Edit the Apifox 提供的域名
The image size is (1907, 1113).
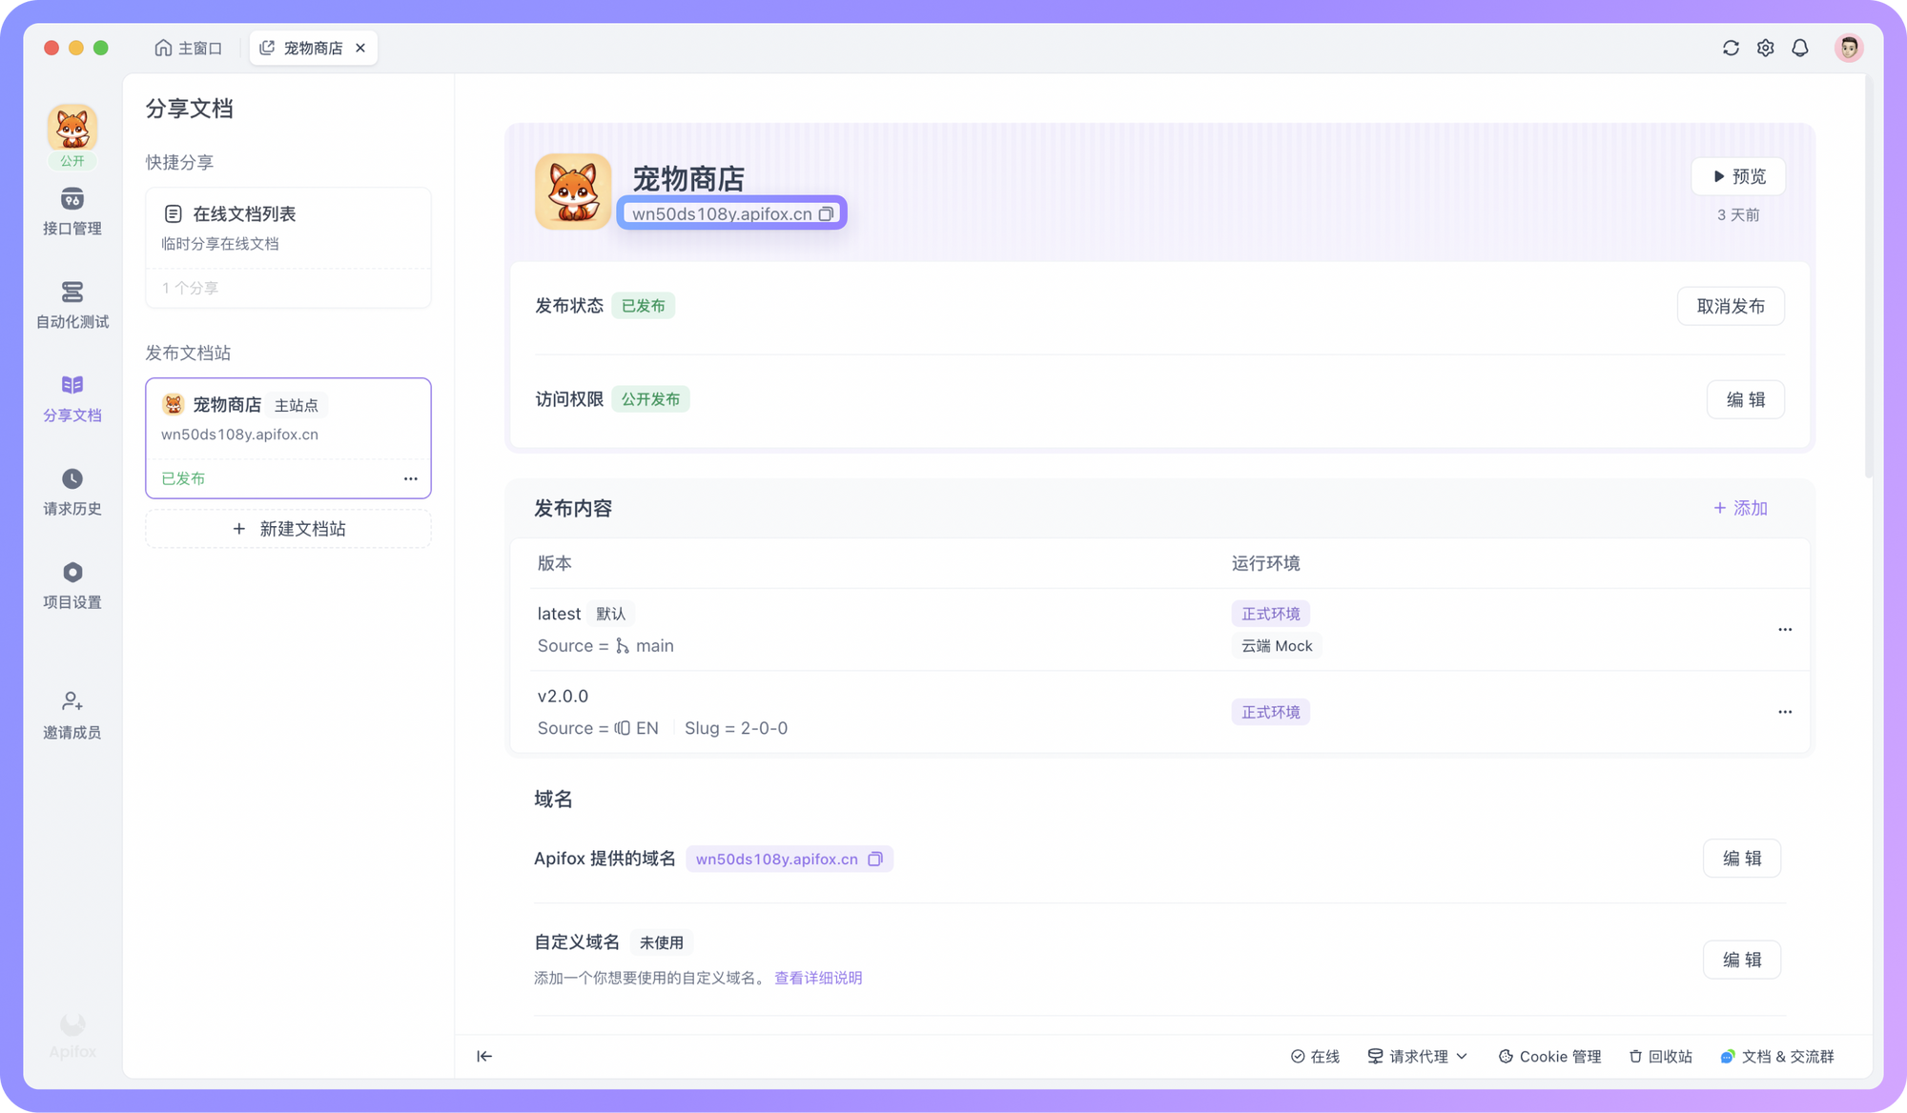(1742, 859)
